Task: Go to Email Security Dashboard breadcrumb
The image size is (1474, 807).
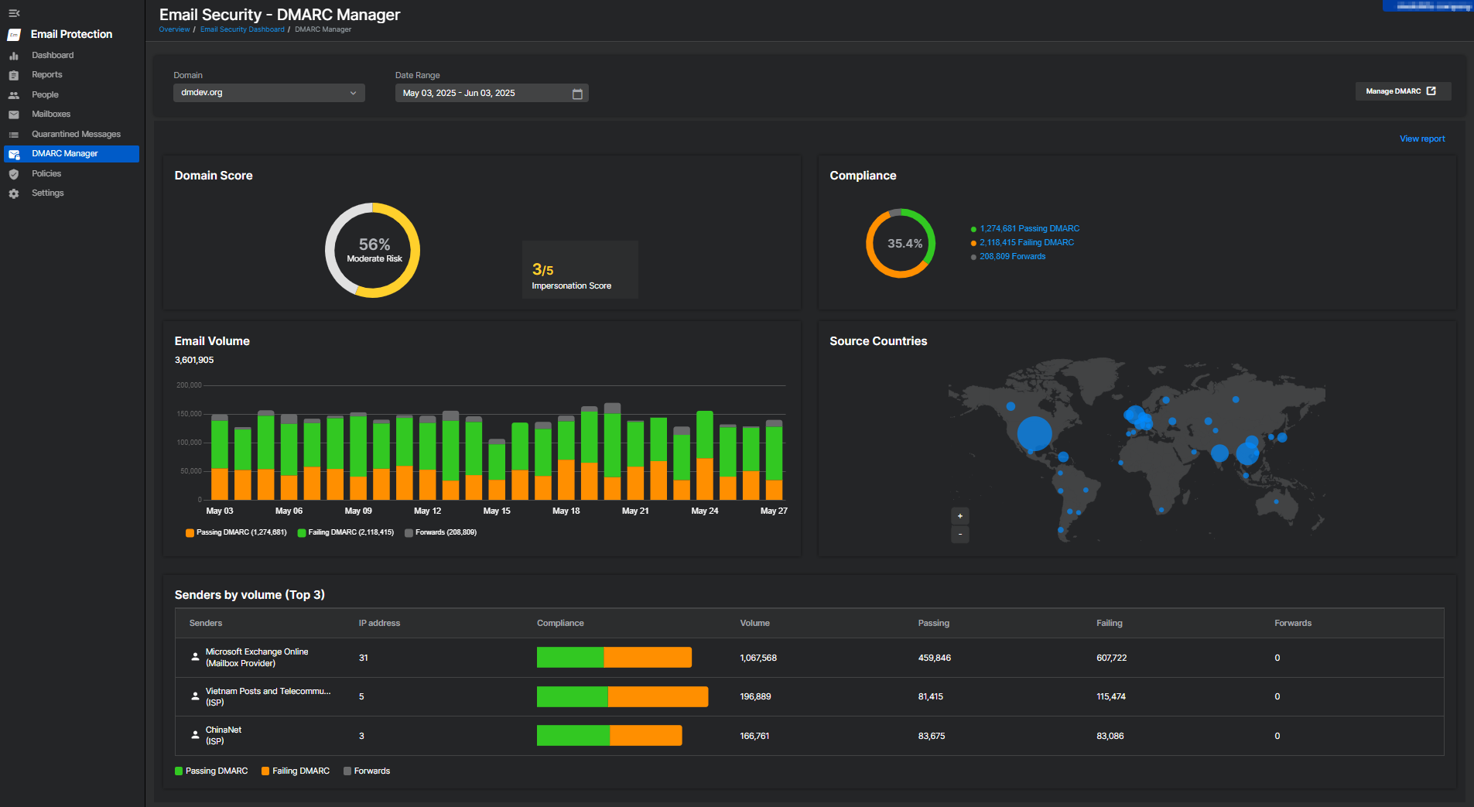Action: [x=242, y=29]
